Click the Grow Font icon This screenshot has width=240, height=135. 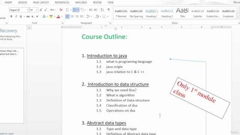[x=41, y=10]
